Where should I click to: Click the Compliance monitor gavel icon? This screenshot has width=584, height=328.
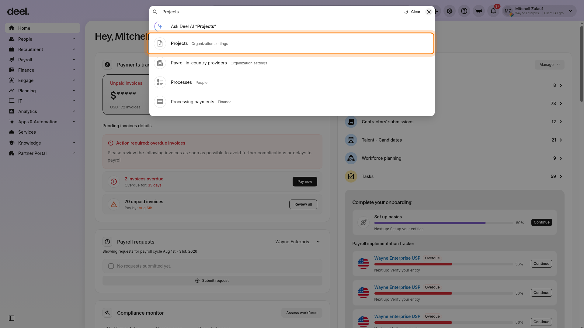point(107,313)
